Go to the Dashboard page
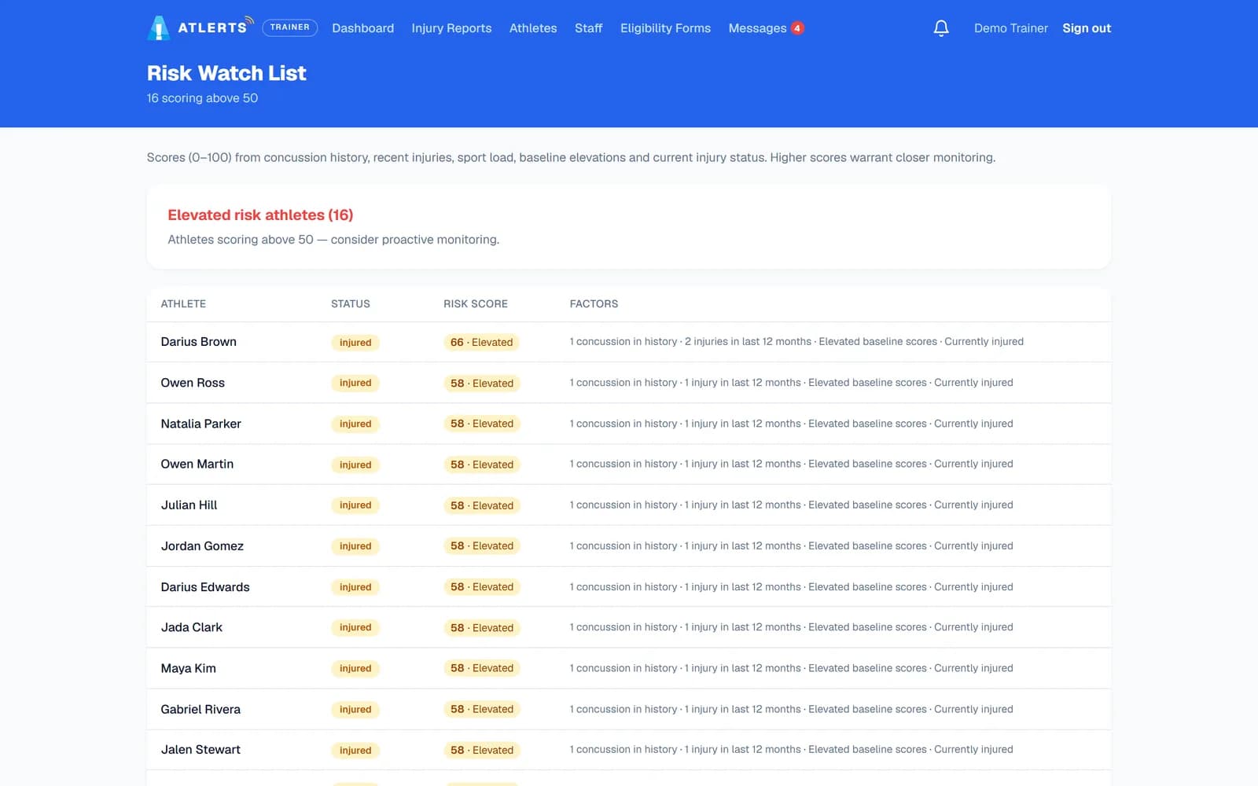The image size is (1258, 786). click(362, 28)
